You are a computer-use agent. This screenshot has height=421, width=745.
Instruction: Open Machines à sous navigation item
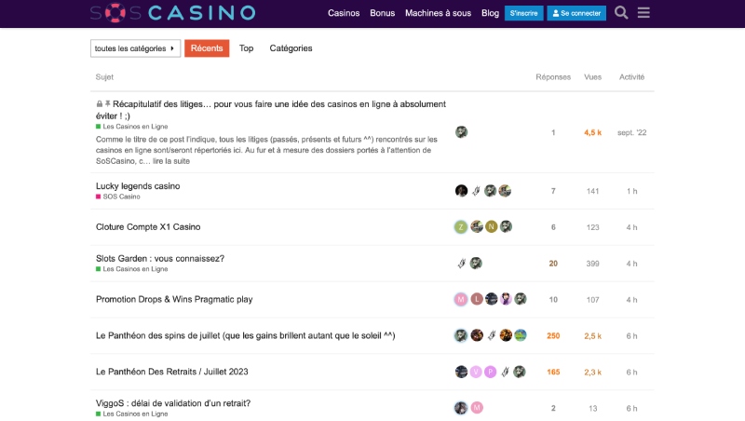pyautogui.click(x=438, y=13)
